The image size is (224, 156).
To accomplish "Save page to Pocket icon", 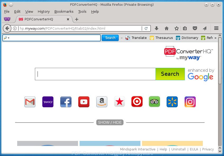I will [195, 28].
